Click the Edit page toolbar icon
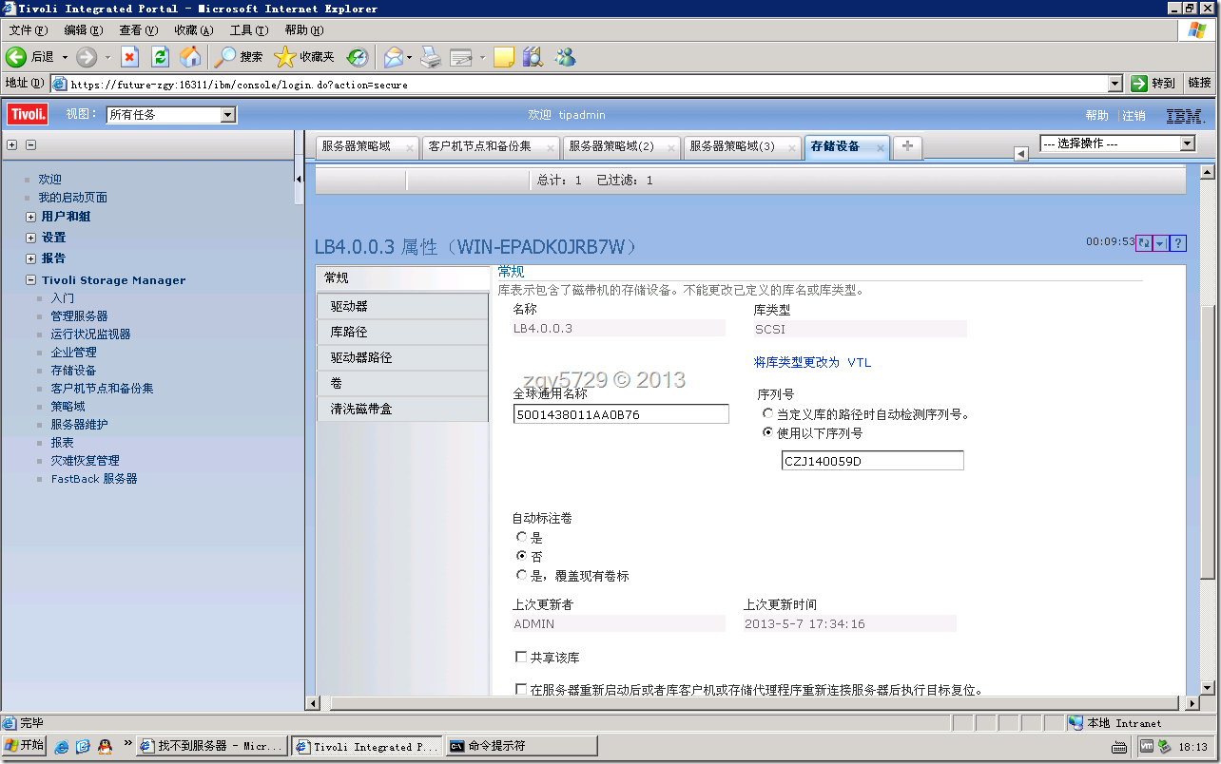Screen dimensions: 1221x764 tap(461, 57)
